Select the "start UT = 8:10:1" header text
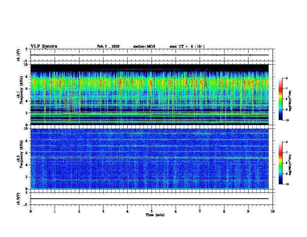Screen dimensions: 307x237 [187, 46]
